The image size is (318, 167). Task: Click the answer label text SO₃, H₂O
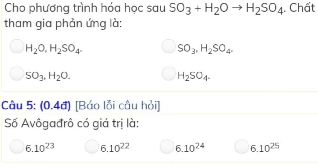click(x=48, y=76)
